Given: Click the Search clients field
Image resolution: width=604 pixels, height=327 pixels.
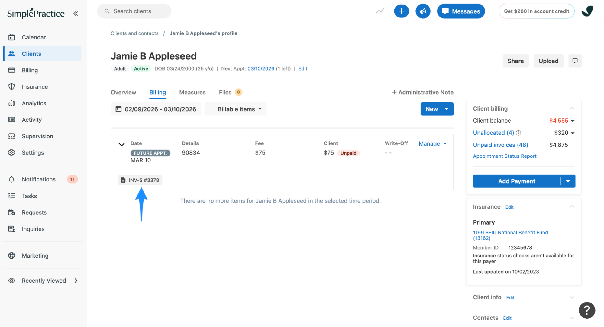Looking at the screenshot, I should click(x=134, y=11).
